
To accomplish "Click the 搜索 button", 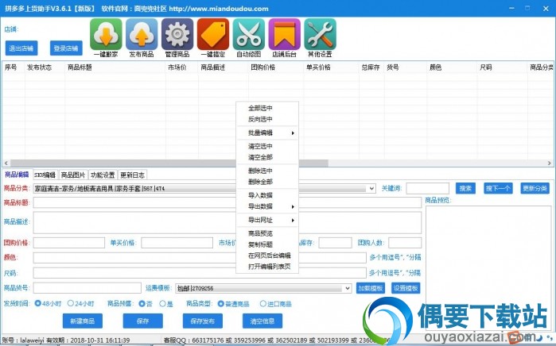I will click(x=465, y=189).
